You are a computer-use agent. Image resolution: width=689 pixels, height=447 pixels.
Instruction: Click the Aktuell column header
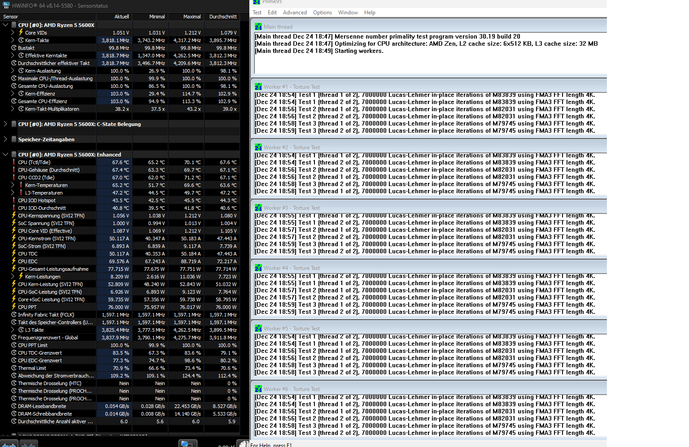[x=114, y=17]
